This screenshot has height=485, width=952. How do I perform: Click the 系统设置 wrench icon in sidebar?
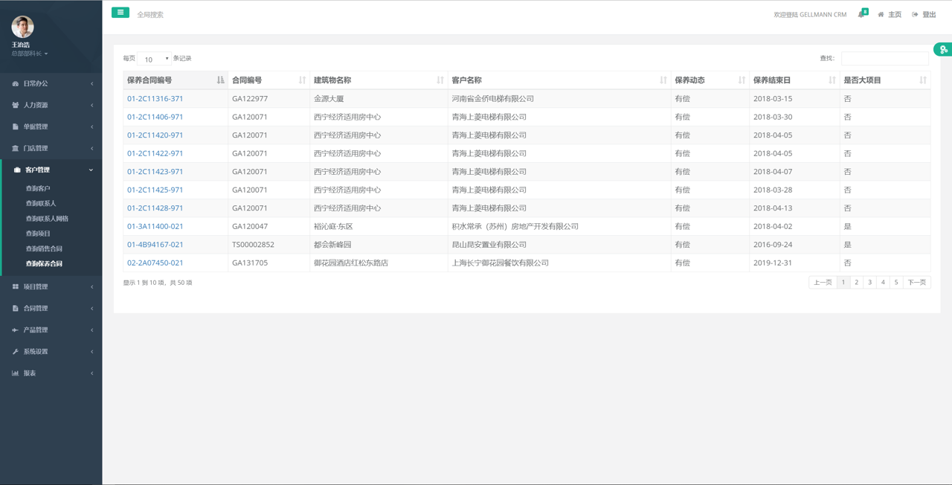coord(16,351)
